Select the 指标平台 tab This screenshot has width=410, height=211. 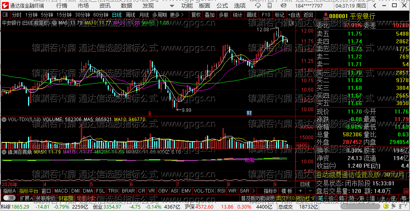(x=29, y=191)
